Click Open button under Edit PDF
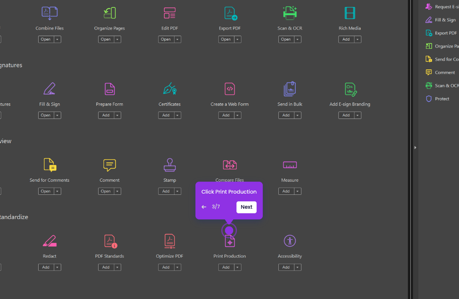The width and height of the screenshot is (459, 299). click(x=166, y=39)
